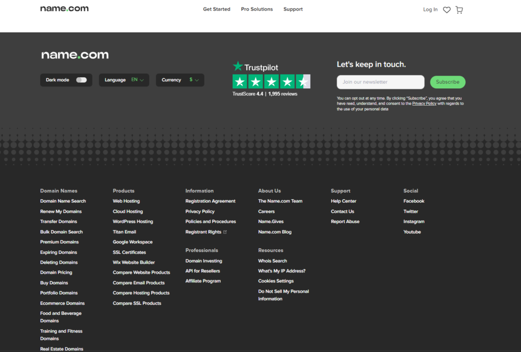The width and height of the screenshot is (521, 352).
Task: Click external link icon beside Registrant Rights
Action: pos(225,232)
